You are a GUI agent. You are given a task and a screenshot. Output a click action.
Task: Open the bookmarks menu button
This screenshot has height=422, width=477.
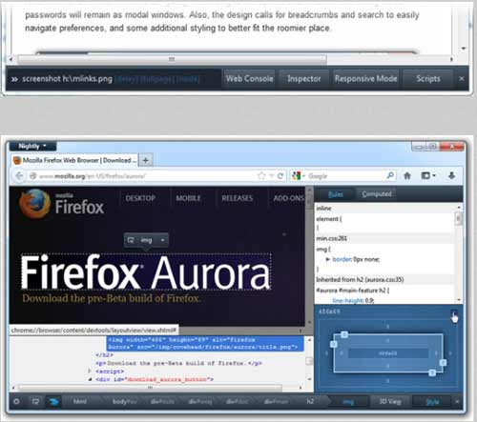tap(428, 175)
